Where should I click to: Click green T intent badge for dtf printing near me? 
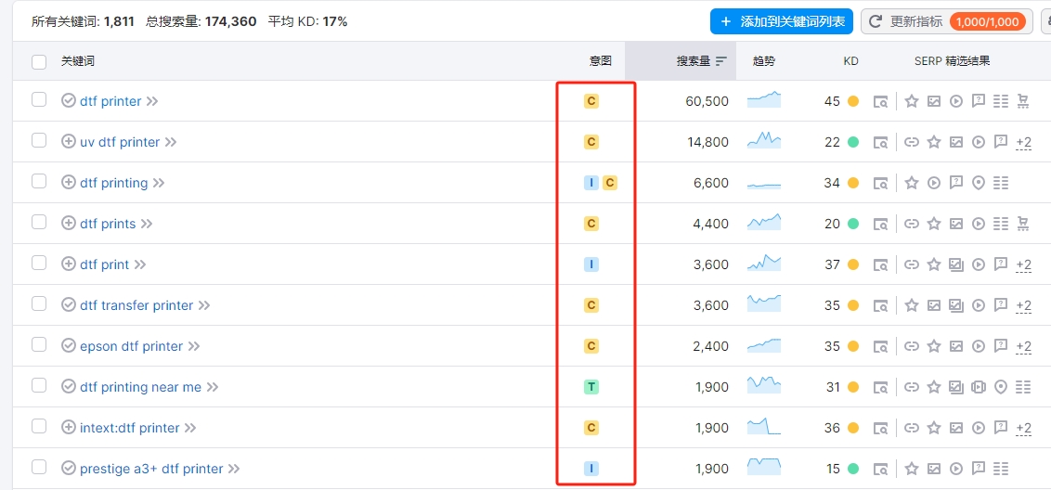coord(591,387)
